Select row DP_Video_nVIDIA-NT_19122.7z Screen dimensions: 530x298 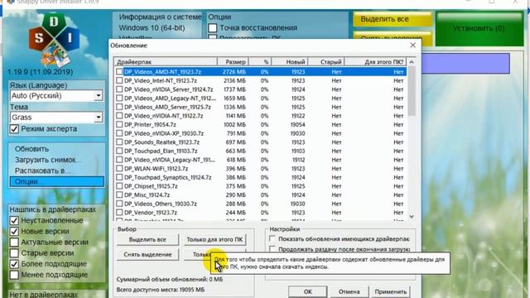click(x=260, y=116)
